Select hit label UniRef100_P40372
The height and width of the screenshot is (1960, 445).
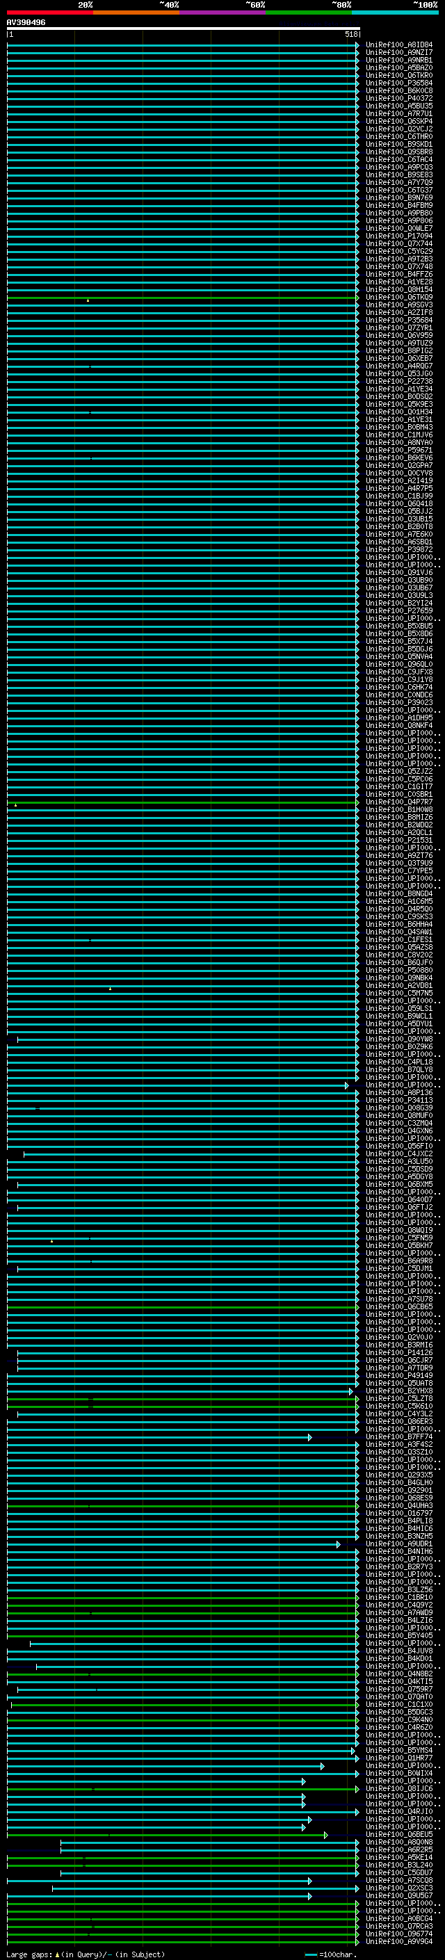point(399,98)
